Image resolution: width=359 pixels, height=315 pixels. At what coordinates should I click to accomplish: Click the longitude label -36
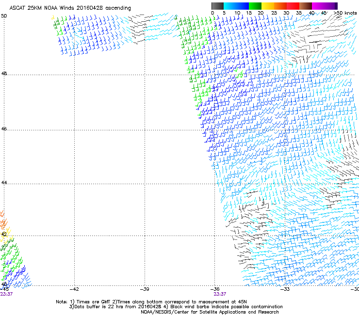pos(215,289)
